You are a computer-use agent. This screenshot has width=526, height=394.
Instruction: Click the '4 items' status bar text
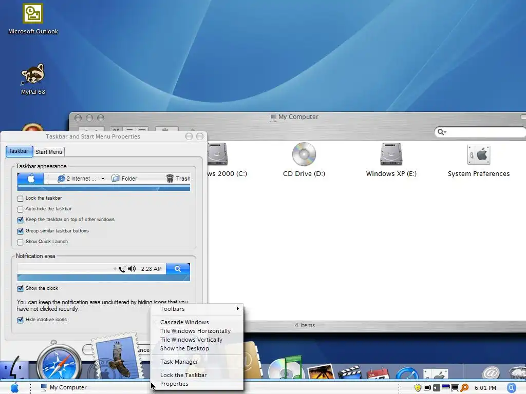pos(305,325)
